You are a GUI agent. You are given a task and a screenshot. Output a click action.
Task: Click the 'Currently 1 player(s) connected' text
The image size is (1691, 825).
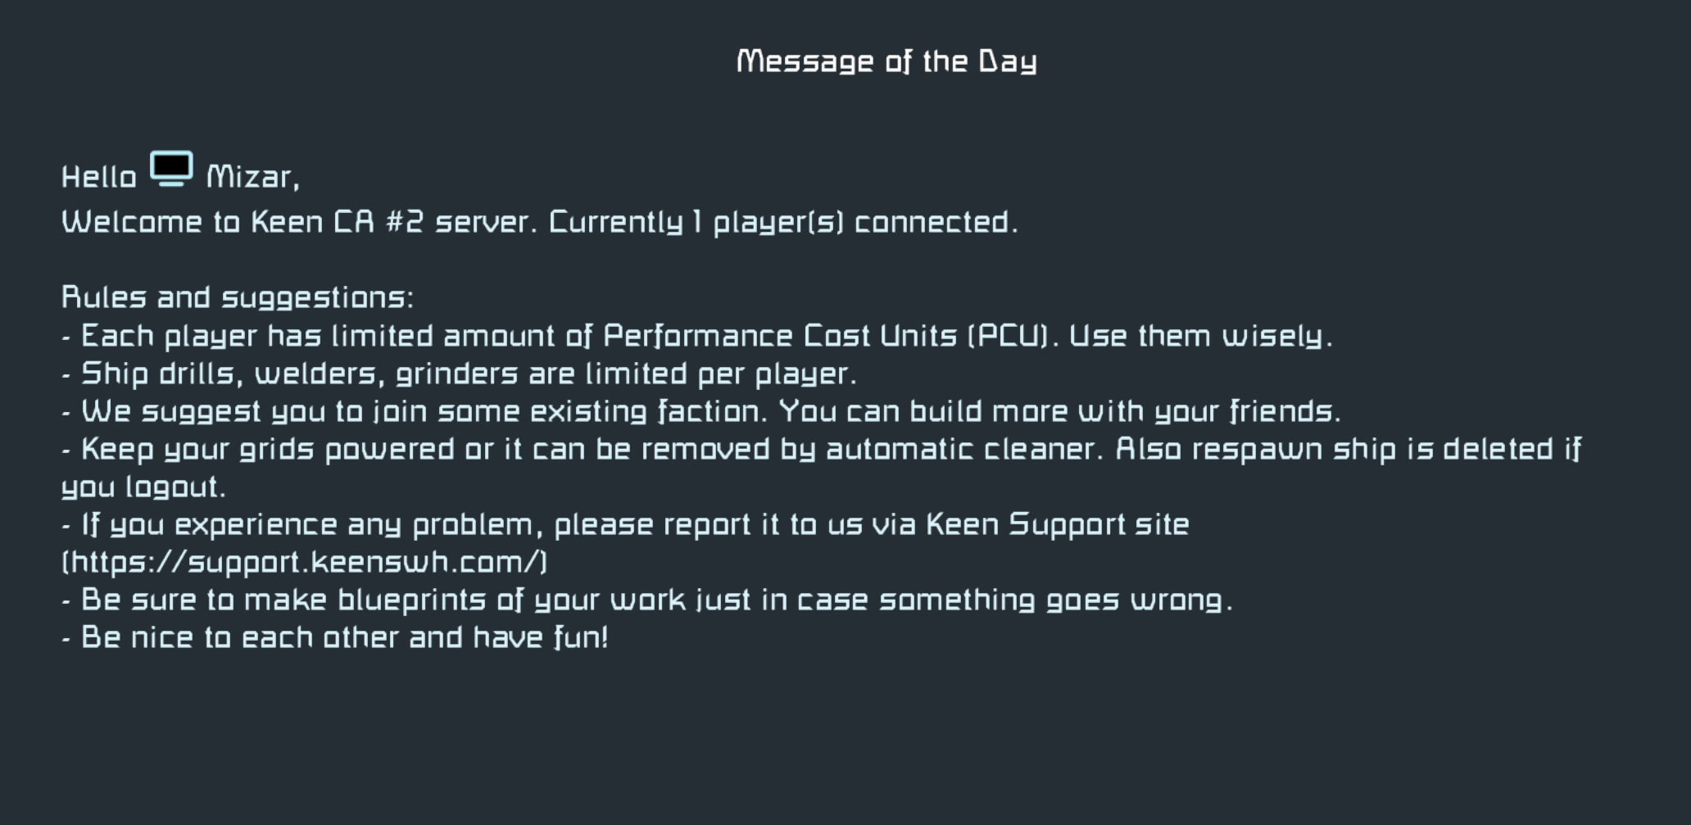pos(782,222)
